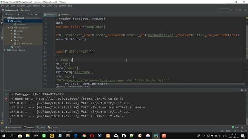Click flaskpythonsql breadcrumb in navigation bar
This screenshot has width=248, height=139.
(x=10, y=10)
